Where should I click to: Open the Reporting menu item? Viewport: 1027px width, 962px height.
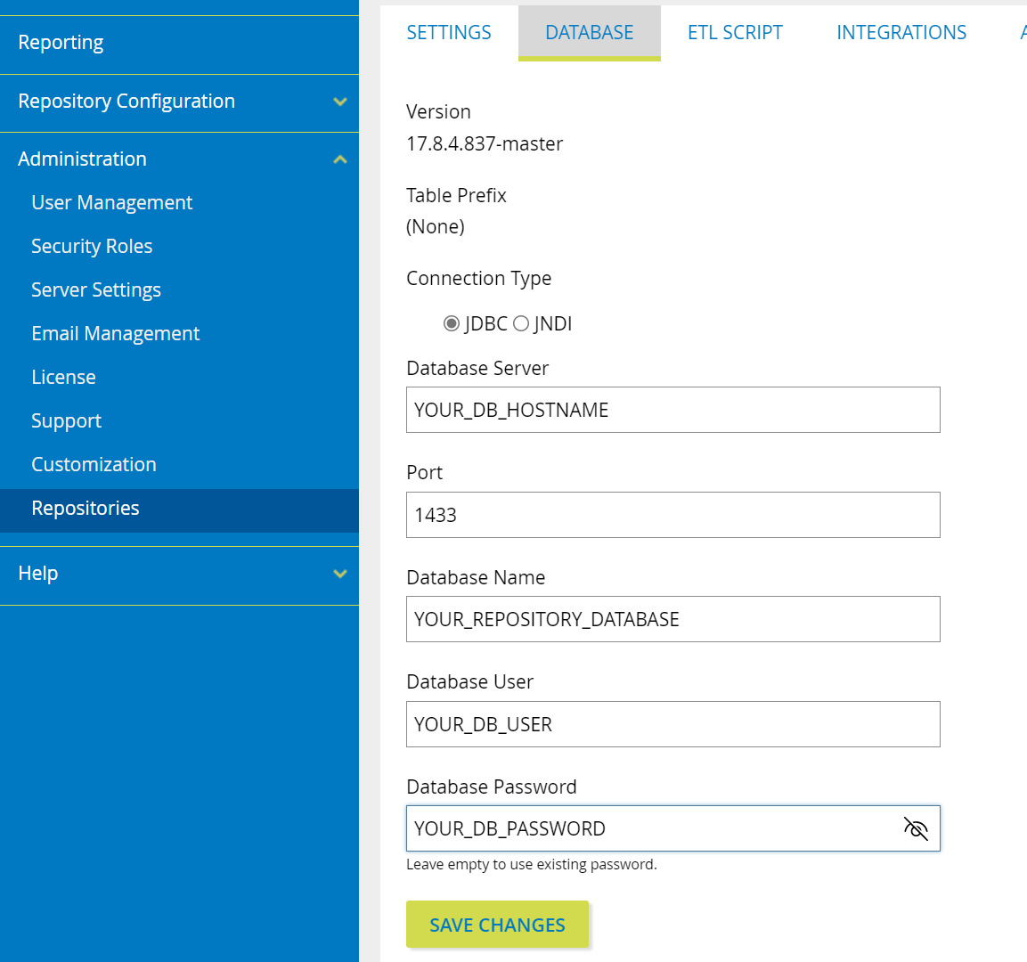coord(61,43)
